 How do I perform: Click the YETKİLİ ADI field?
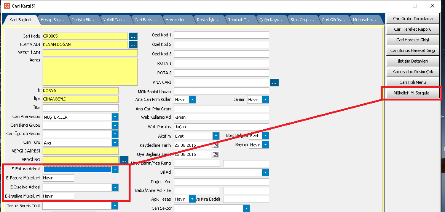tap(90, 53)
